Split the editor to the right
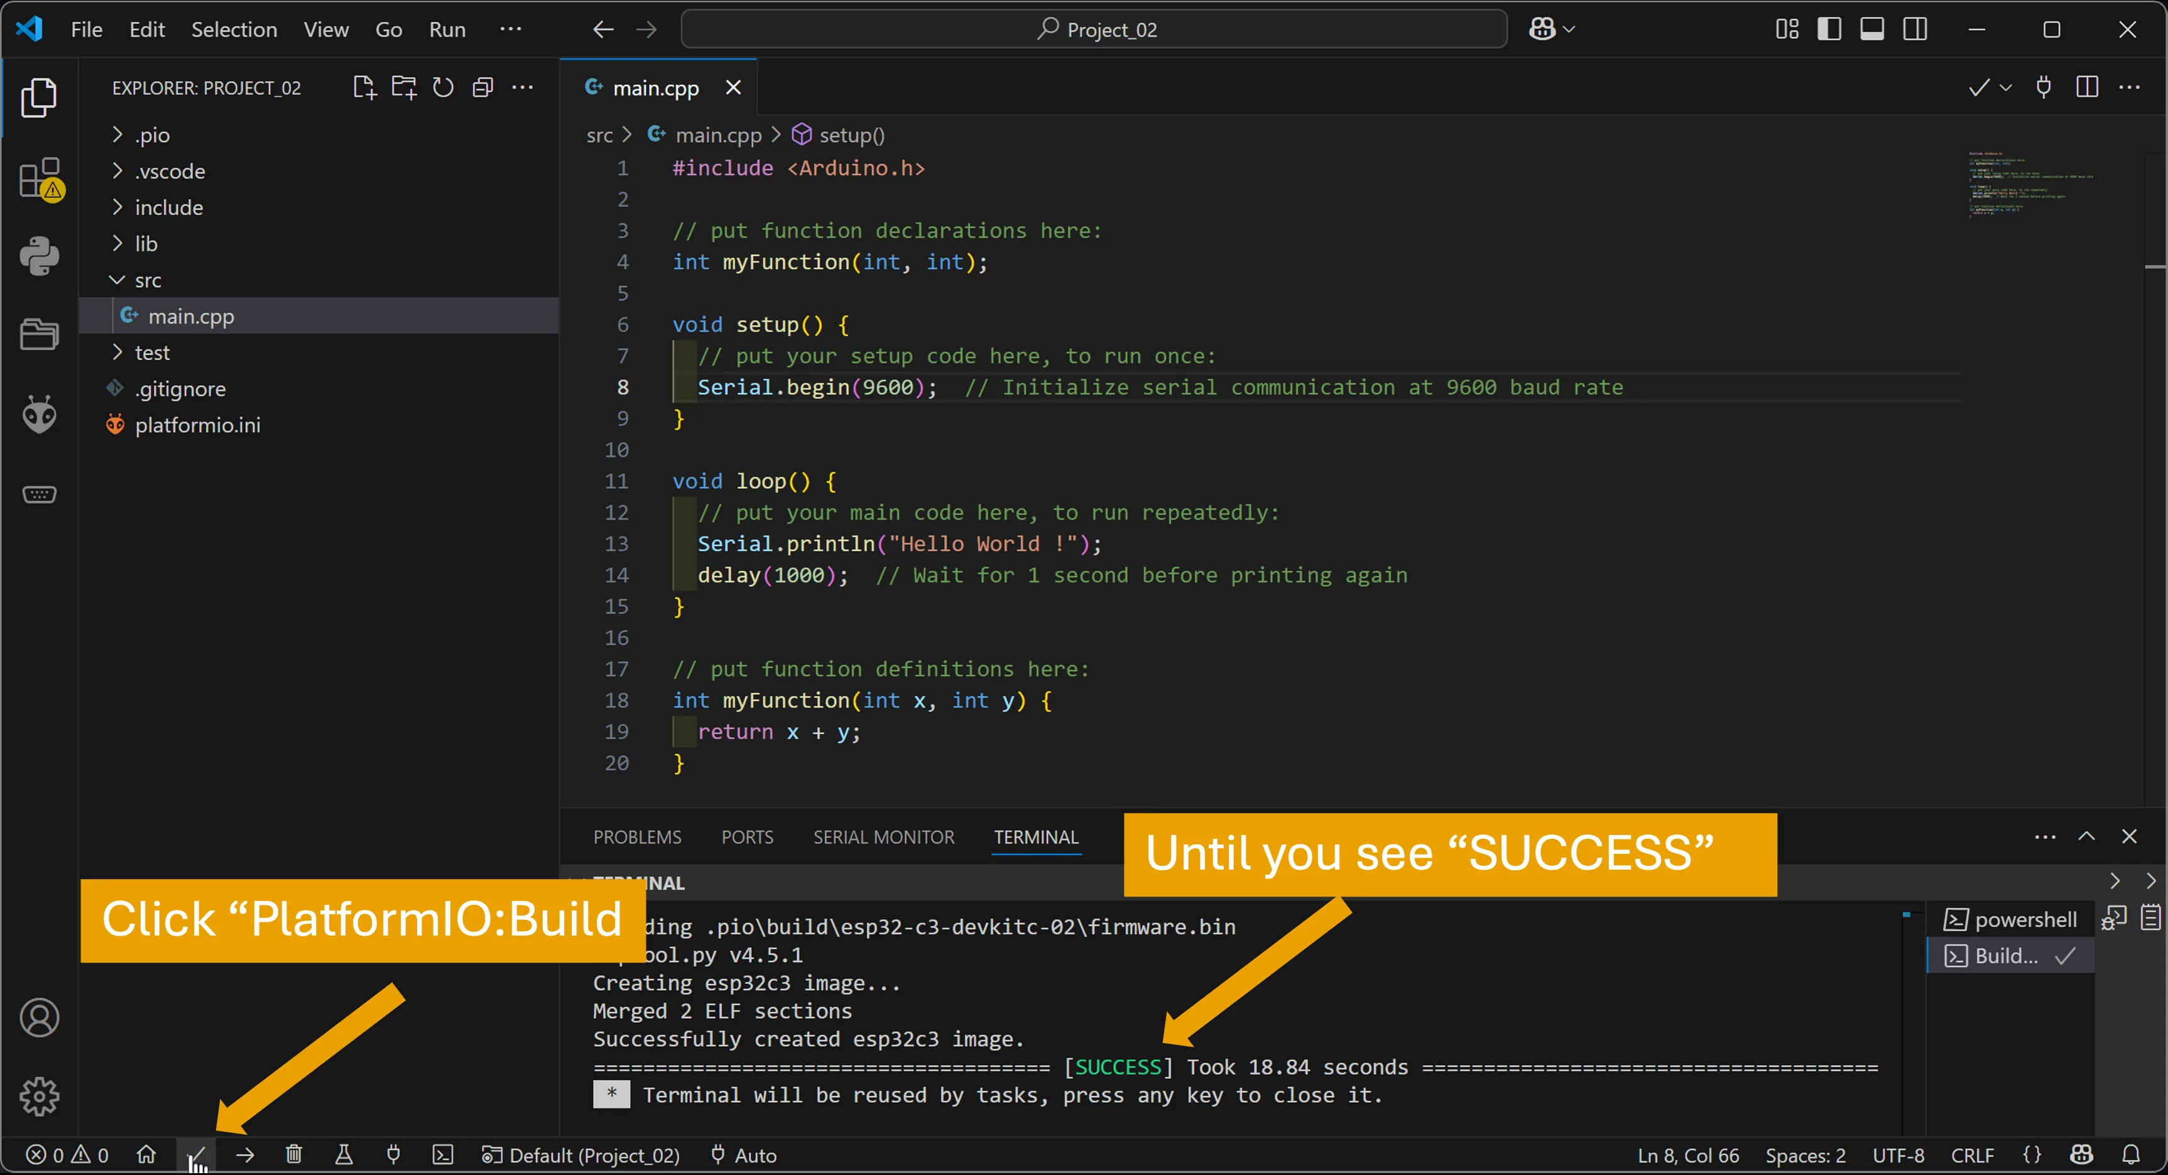This screenshot has height=1175, width=2168. [x=2086, y=87]
